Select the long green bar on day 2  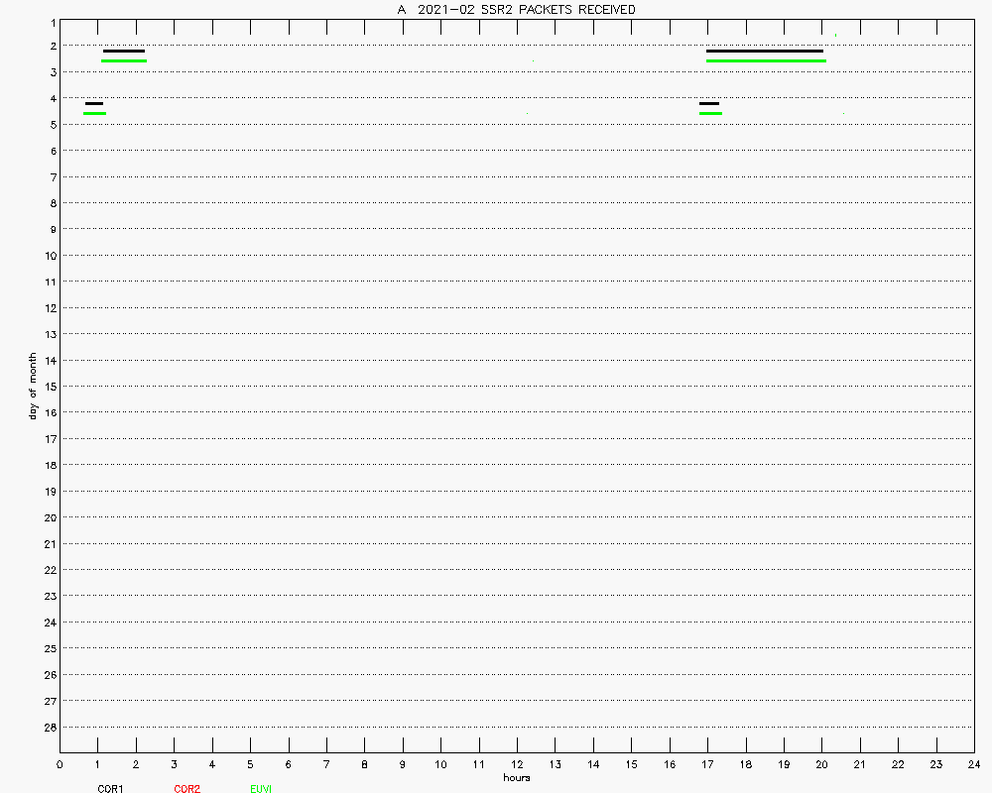(x=766, y=60)
